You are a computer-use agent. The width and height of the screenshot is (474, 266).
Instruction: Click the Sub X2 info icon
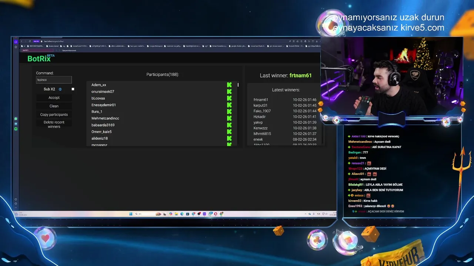60,89
